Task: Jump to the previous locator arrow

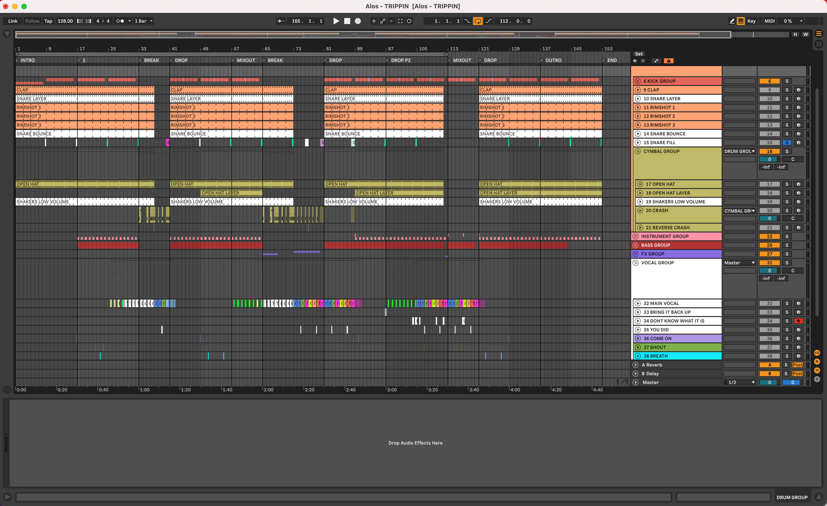Action: pyautogui.click(x=635, y=61)
